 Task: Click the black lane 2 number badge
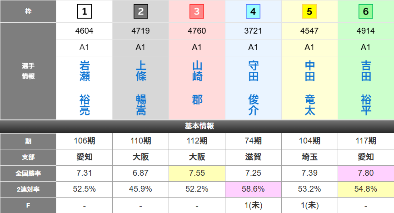[x=140, y=11]
